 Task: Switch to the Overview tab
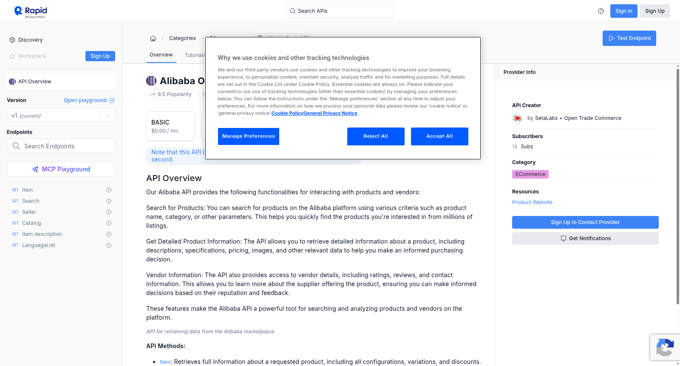click(161, 55)
